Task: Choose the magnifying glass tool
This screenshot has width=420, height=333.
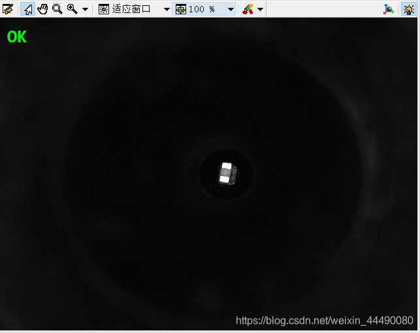Action: point(57,9)
